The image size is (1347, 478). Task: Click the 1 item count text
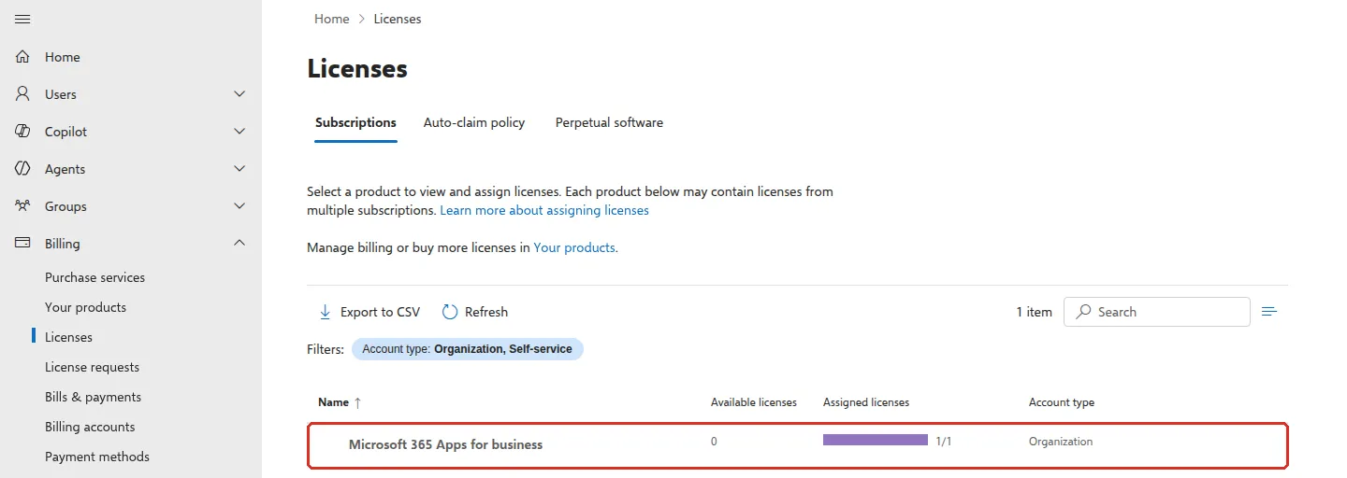[x=1035, y=312]
